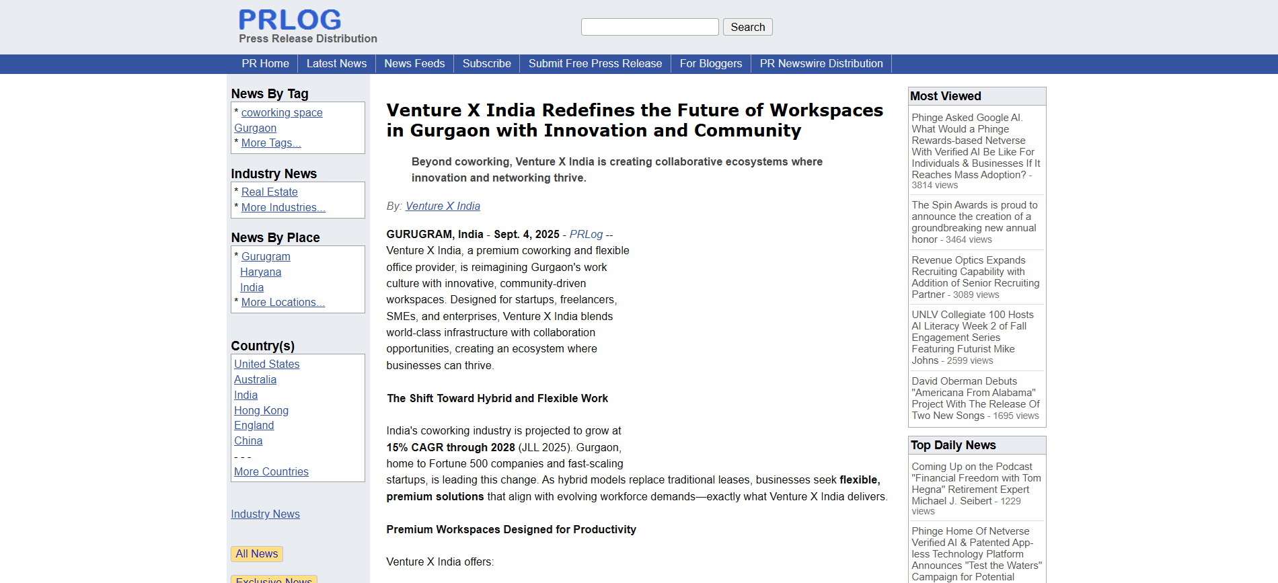Open More Countries link
The height and width of the screenshot is (583, 1278).
pos(271,472)
